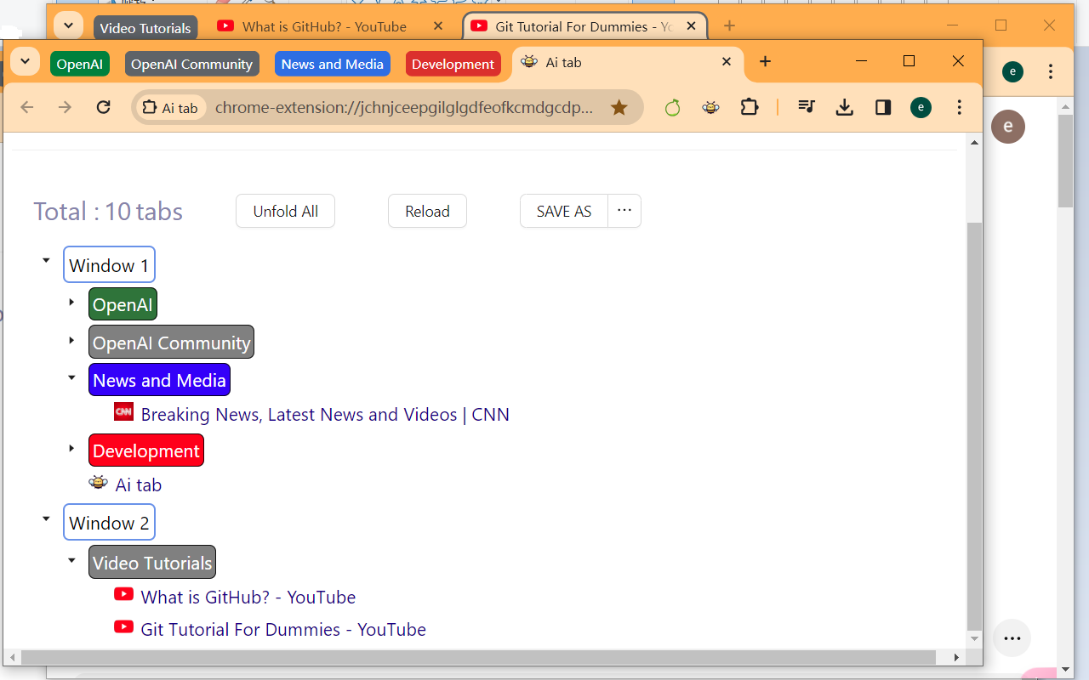Expand the OpenAI group in tree
Viewport: 1089px width, 680px height.
tap(72, 302)
